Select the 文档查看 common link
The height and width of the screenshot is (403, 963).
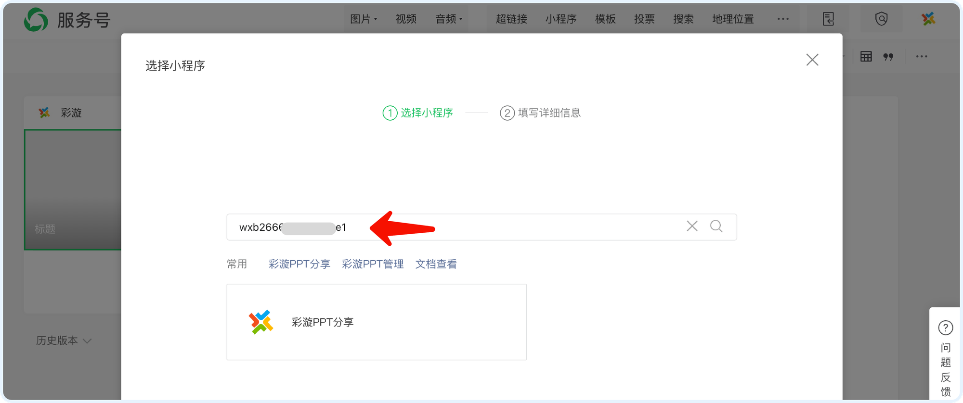(x=436, y=264)
